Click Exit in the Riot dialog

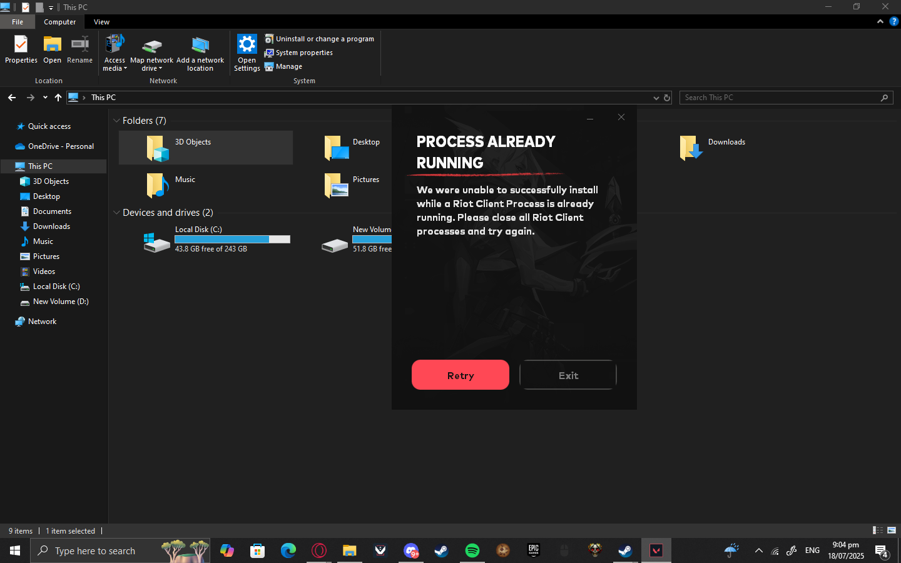pos(568,375)
